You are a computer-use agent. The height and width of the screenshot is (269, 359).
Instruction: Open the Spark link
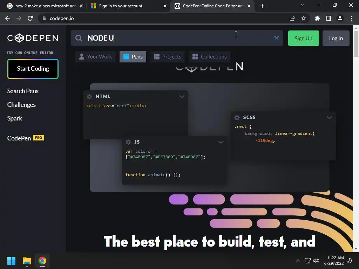point(15,118)
